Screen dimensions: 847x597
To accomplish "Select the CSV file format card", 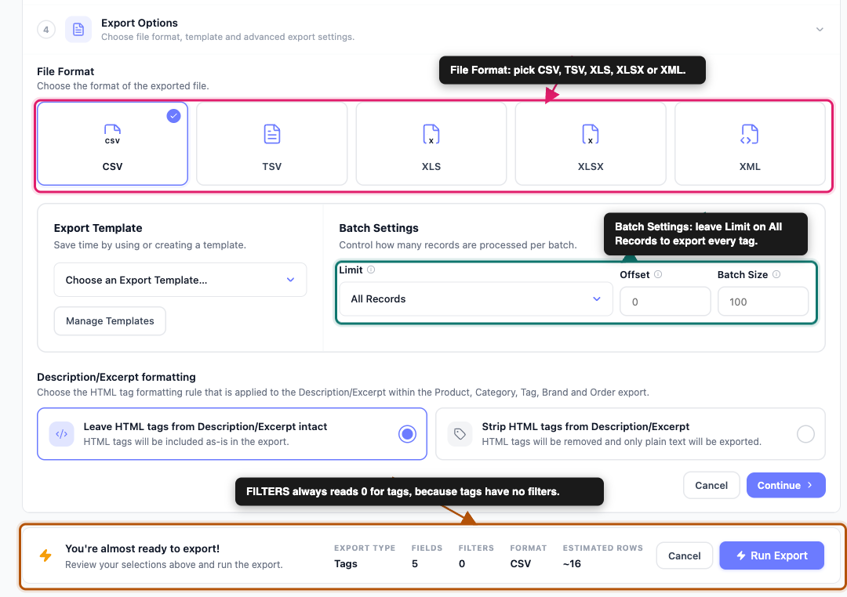I will click(112, 143).
